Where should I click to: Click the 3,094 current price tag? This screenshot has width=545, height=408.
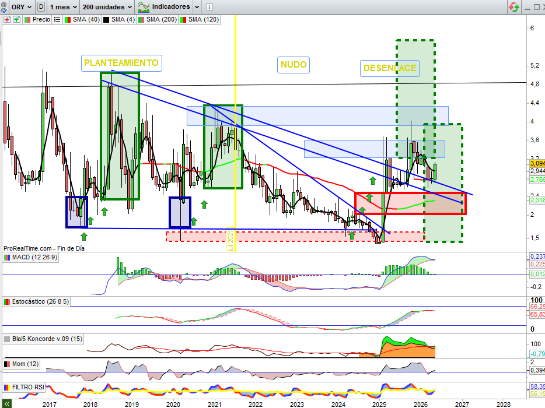(537, 163)
